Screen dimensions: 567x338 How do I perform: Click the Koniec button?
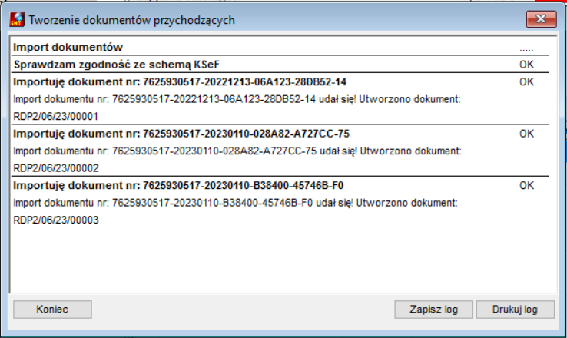click(52, 310)
